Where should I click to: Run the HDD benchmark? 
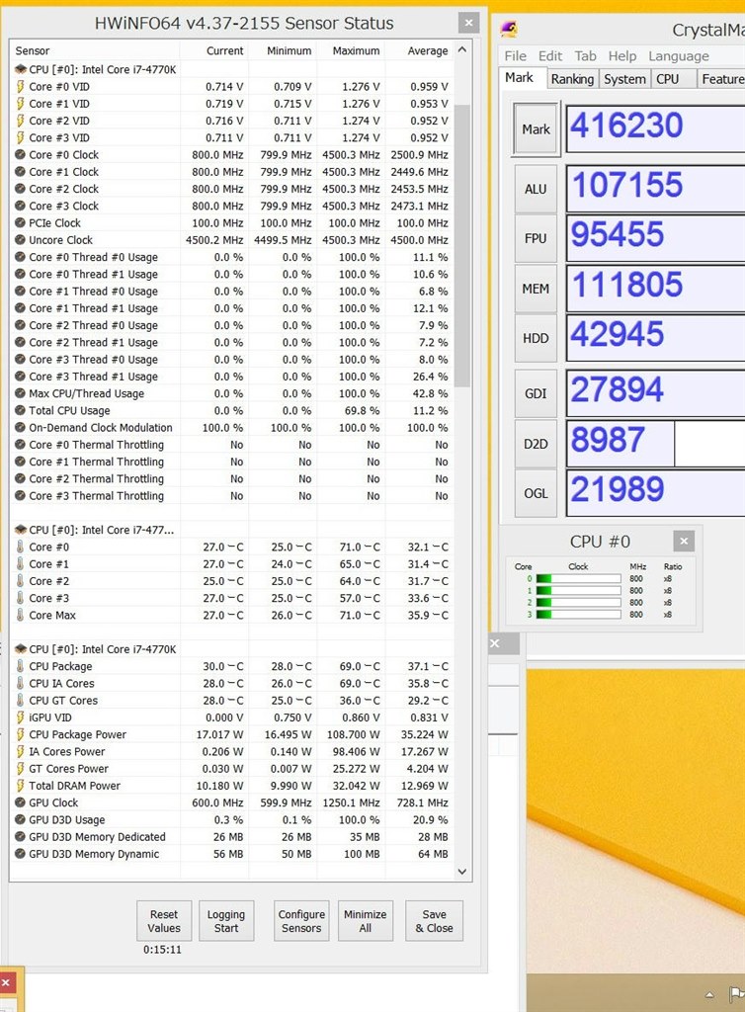click(536, 338)
